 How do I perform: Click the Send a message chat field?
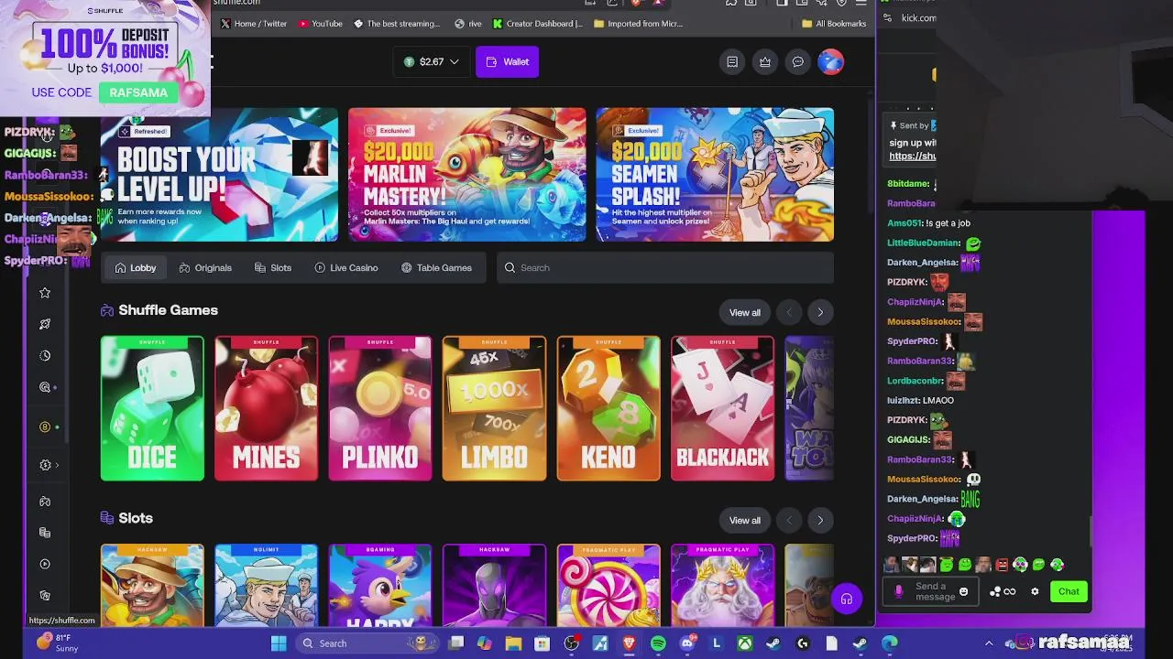[933, 591]
